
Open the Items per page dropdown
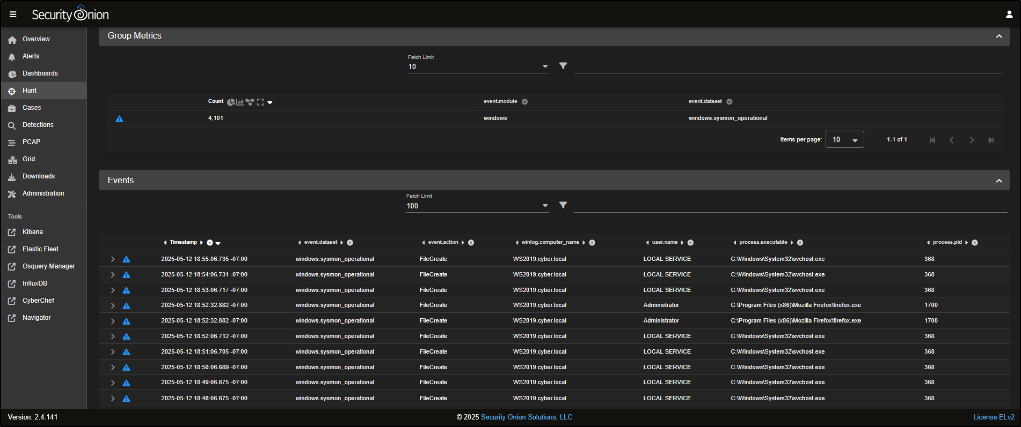pyautogui.click(x=844, y=140)
